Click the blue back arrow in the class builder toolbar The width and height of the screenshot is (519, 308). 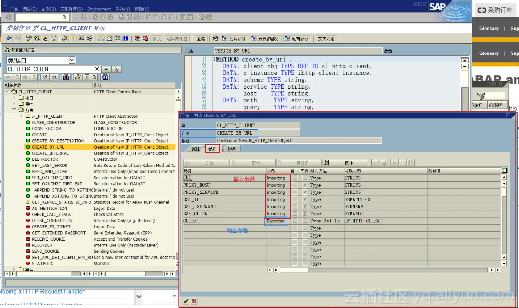click(x=9, y=39)
